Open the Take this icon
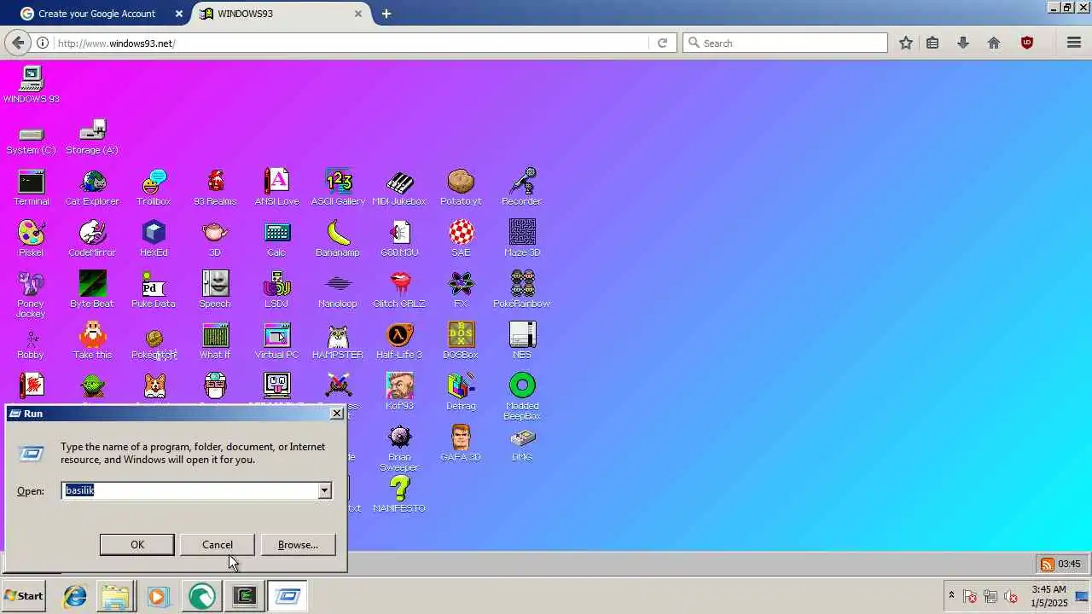The width and height of the screenshot is (1092, 614). [x=92, y=341]
